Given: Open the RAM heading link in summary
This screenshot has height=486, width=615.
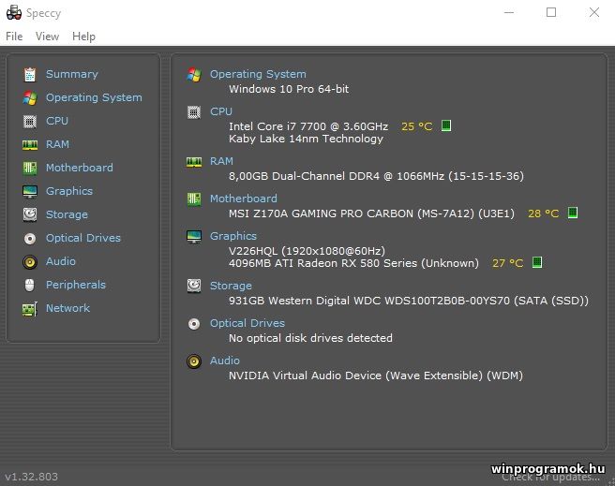Looking at the screenshot, I should pos(221,161).
